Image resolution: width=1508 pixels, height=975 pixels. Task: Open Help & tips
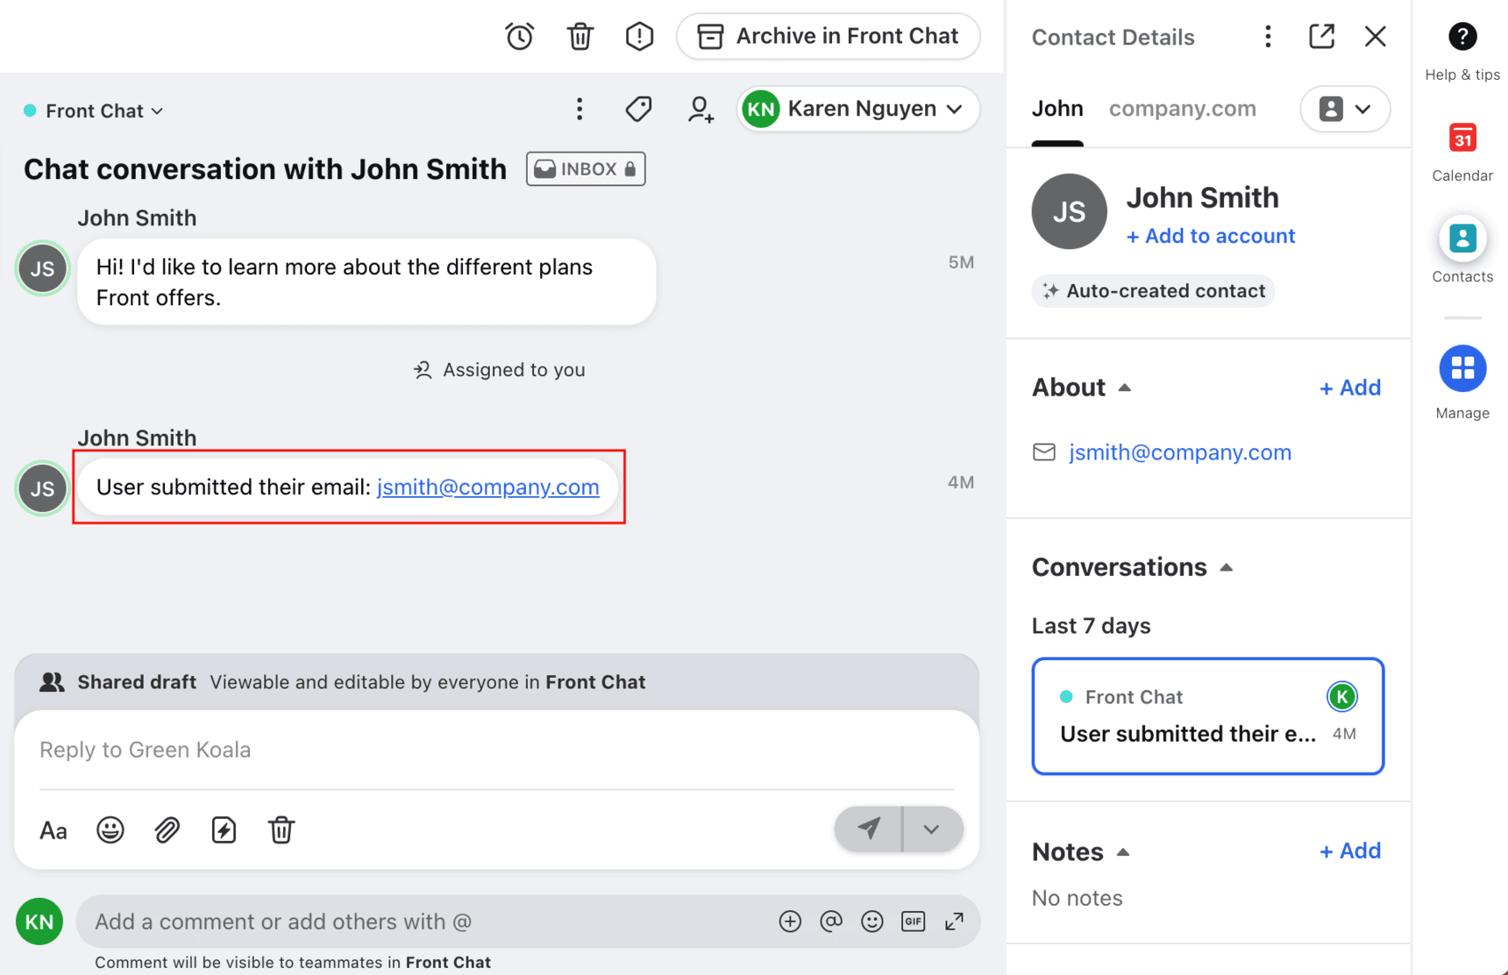(x=1462, y=51)
